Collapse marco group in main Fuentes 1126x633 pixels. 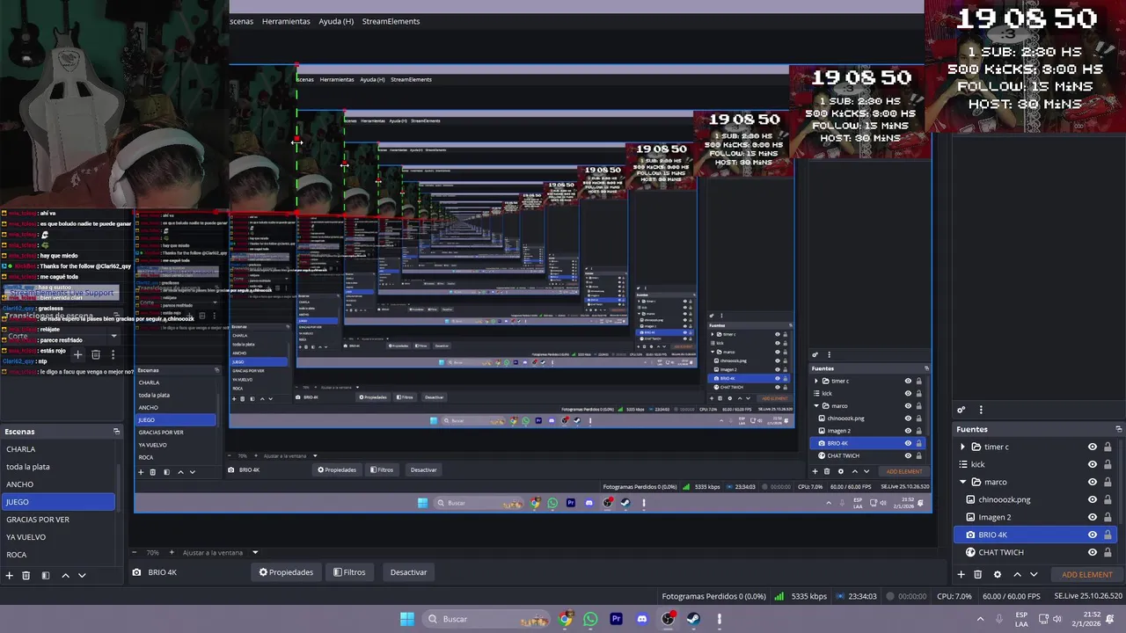(x=962, y=482)
